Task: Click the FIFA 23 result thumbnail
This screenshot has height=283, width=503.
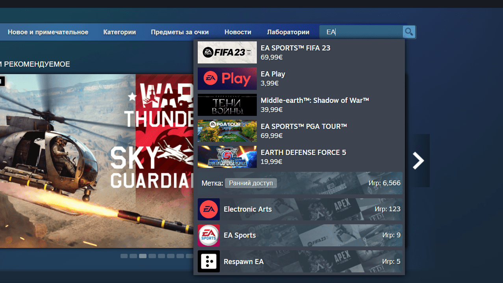Action: [227, 52]
